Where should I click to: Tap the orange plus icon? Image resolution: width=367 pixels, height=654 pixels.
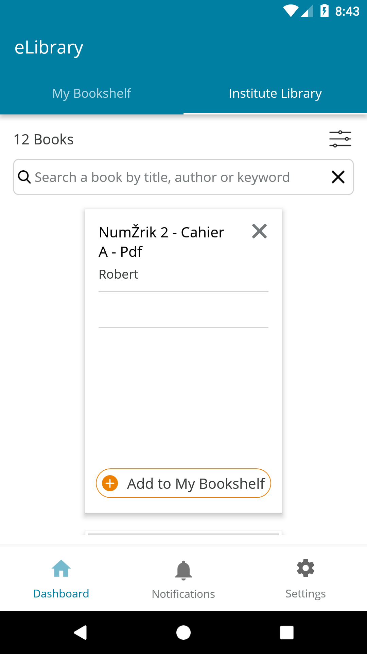coord(110,483)
